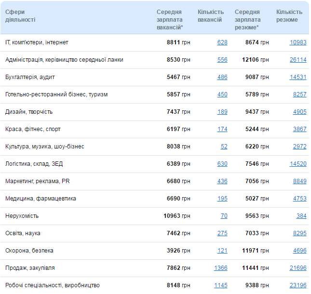Click the 8849 resumes link for Маркетинг

[299, 181]
